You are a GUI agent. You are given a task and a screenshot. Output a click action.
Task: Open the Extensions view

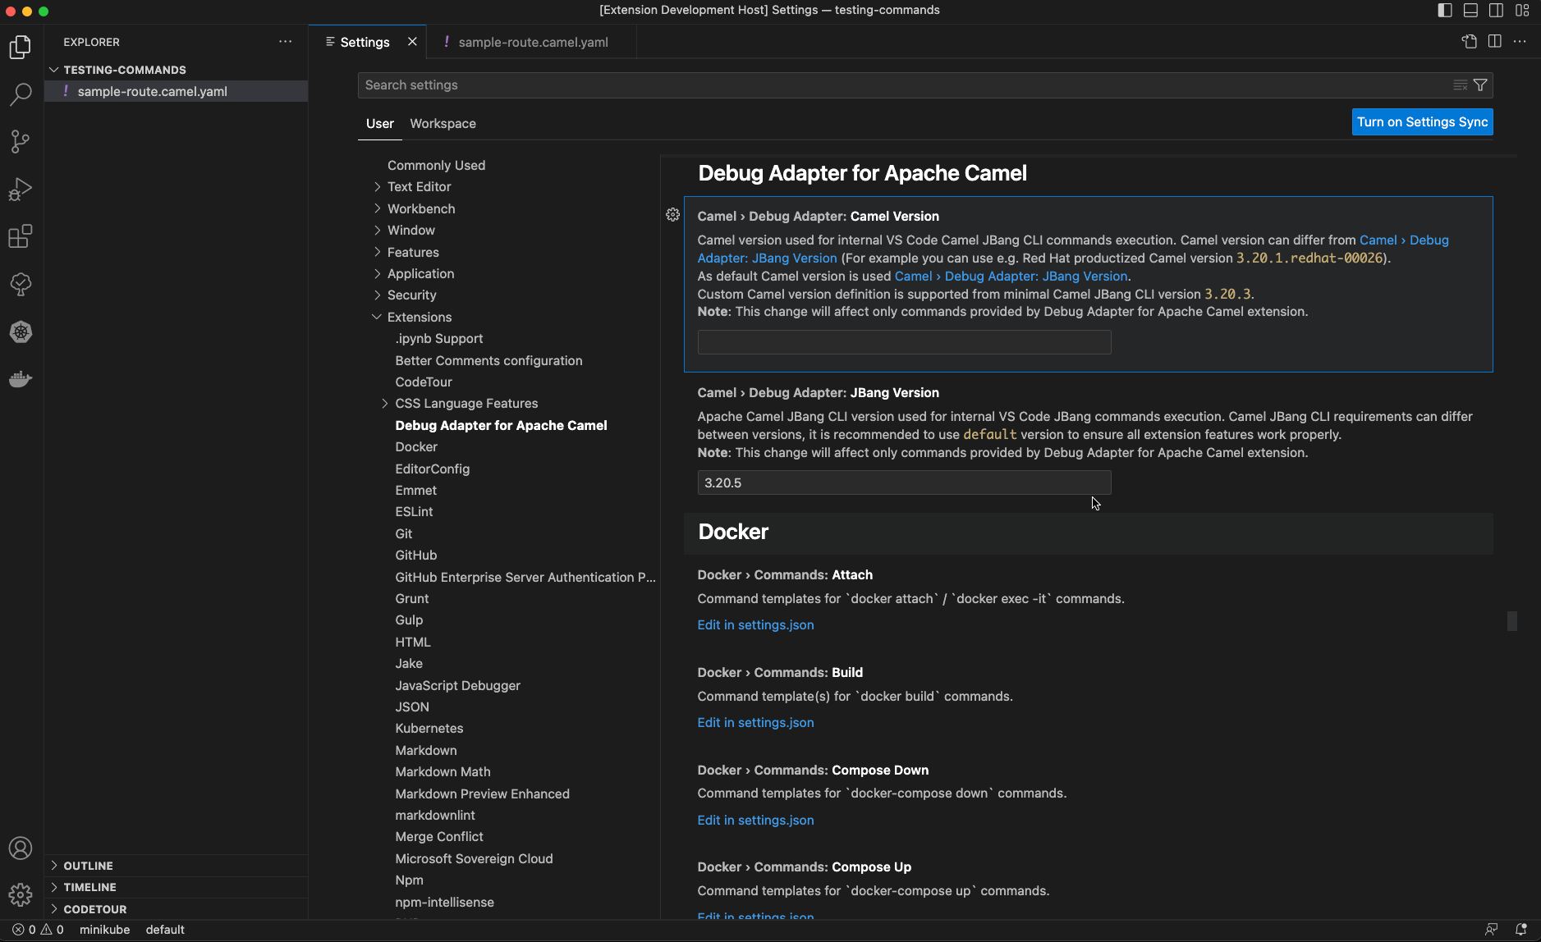pos(21,237)
